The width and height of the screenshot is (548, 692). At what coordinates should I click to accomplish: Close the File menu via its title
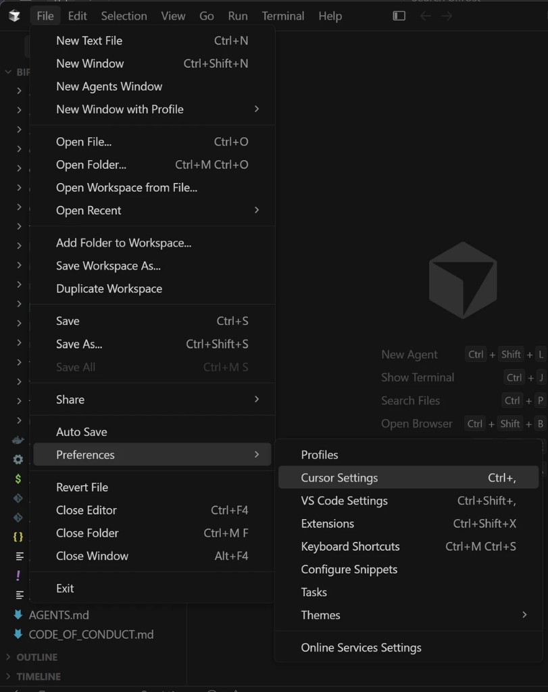point(45,16)
